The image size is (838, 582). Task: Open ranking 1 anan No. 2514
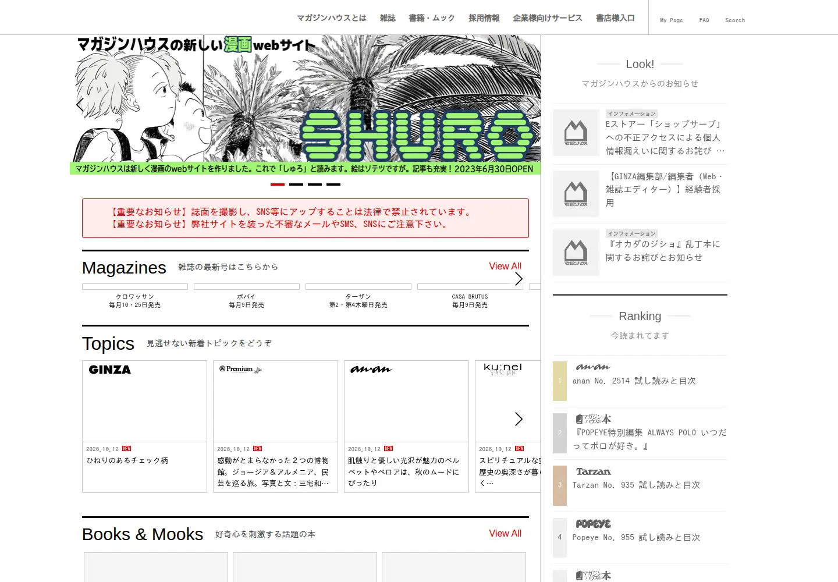click(640, 381)
